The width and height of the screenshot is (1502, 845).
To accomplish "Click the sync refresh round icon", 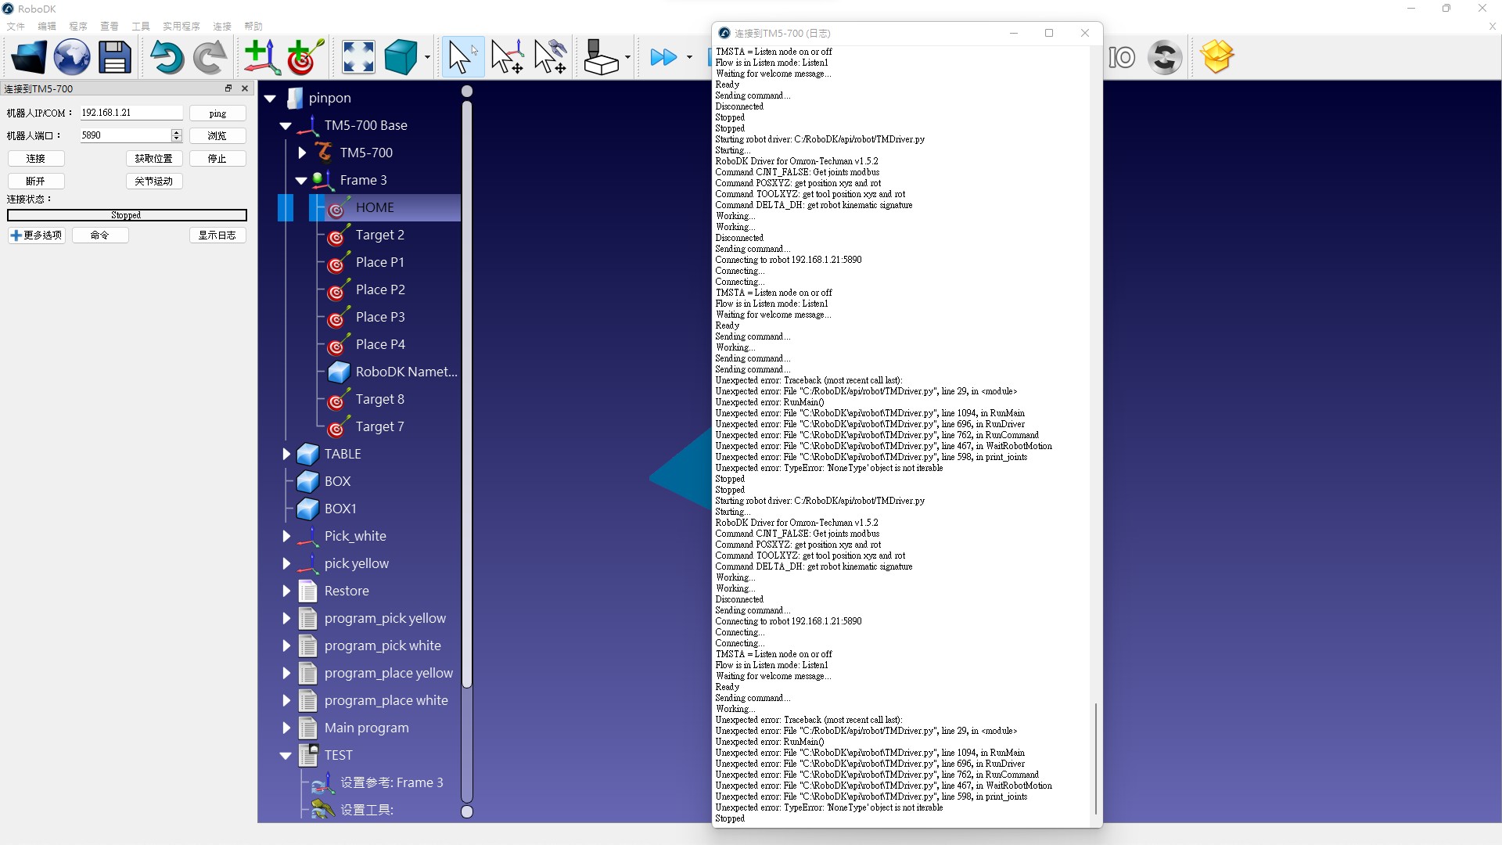I will pyautogui.click(x=1165, y=57).
